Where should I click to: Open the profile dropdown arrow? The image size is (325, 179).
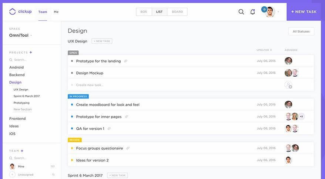point(278,12)
